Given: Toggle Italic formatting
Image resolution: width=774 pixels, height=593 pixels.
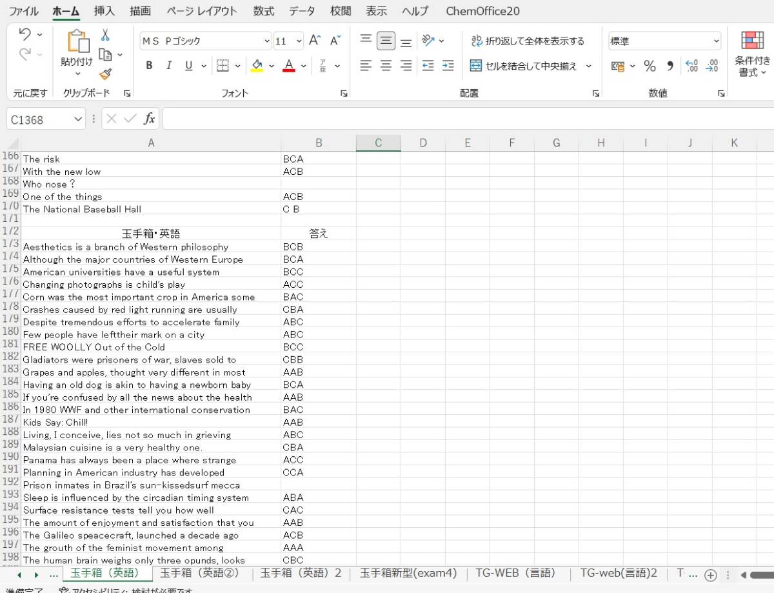Looking at the screenshot, I should (169, 66).
